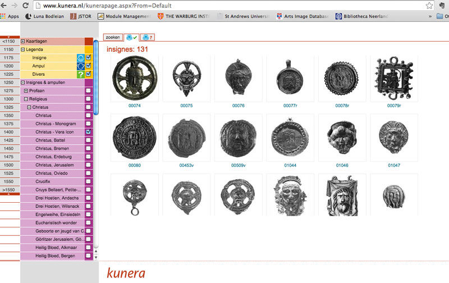449x283 pixels.
Task: Disable the Insigne legend checkbox
Action: coord(89,57)
